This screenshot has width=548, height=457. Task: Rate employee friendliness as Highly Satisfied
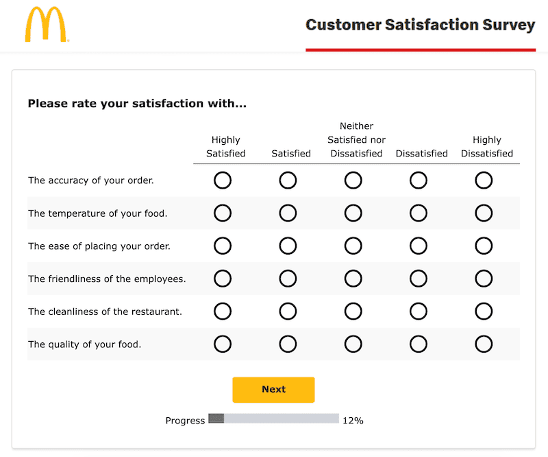pyautogui.click(x=223, y=279)
